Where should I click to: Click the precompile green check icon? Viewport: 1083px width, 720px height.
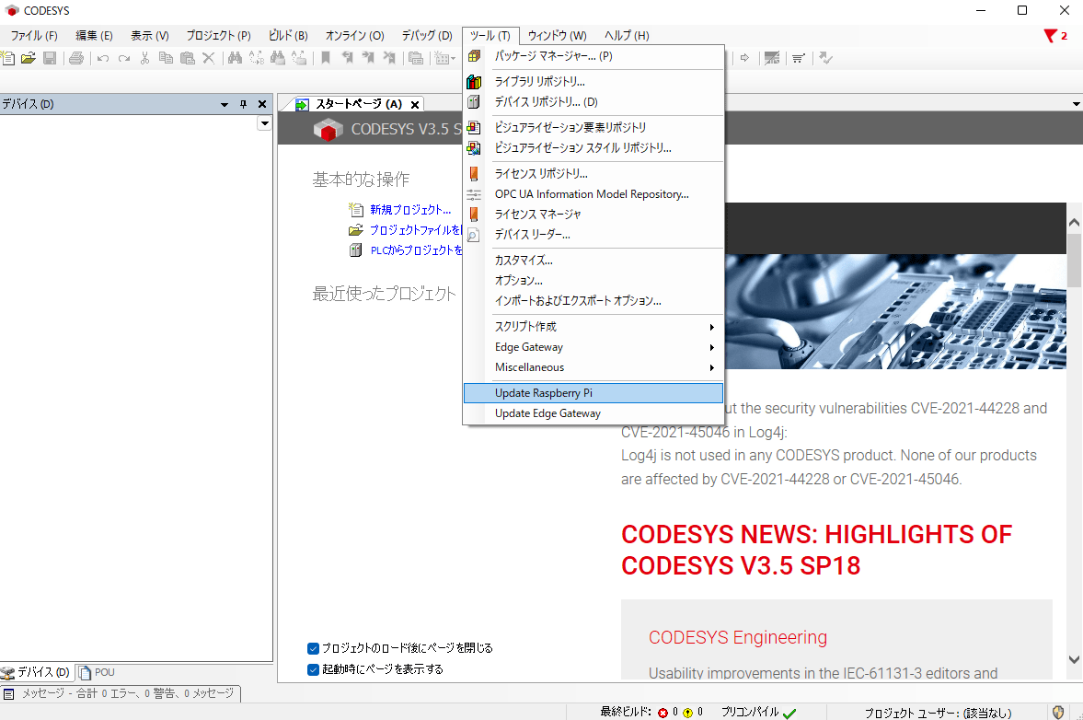pos(789,713)
